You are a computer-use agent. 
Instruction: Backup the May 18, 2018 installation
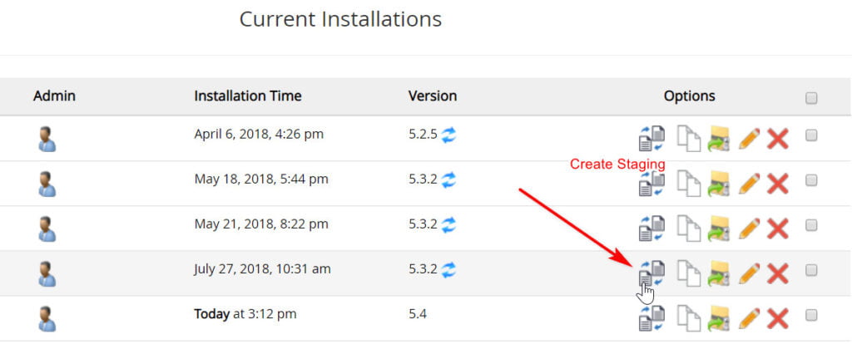tap(718, 184)
